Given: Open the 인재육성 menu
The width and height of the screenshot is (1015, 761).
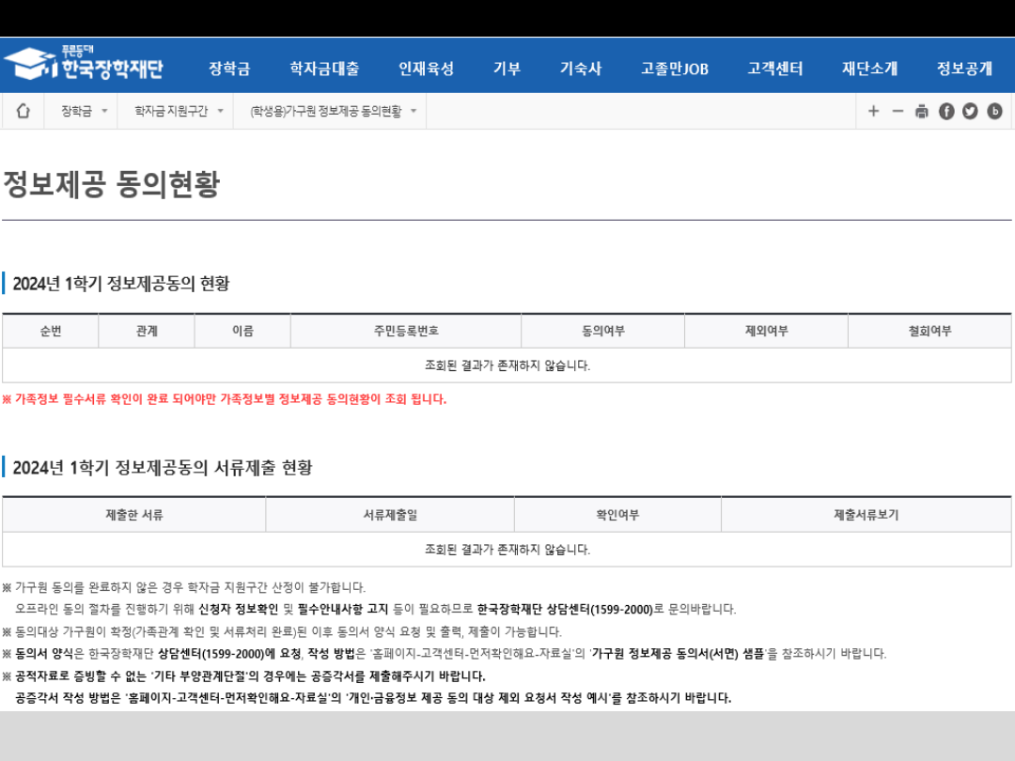Looking at the screenshot, I should coord(426,69).
